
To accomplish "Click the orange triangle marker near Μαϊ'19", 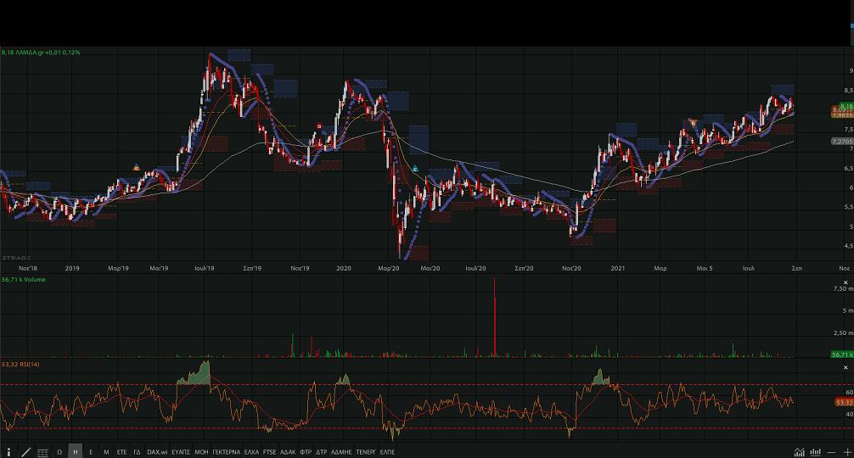I will [137, 167].
